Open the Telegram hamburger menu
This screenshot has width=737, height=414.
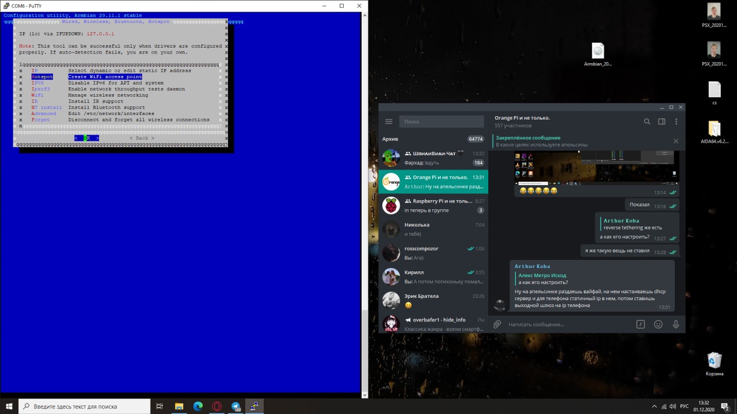point(389,121)
